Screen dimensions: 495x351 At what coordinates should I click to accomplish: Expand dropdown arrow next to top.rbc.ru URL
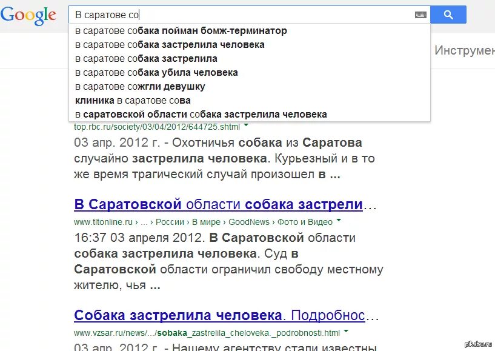pos(246,125)
